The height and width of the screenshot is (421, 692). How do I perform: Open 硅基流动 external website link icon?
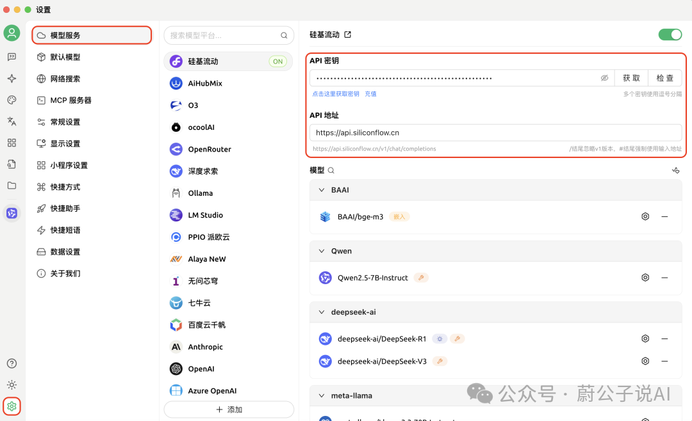(348, 35)
